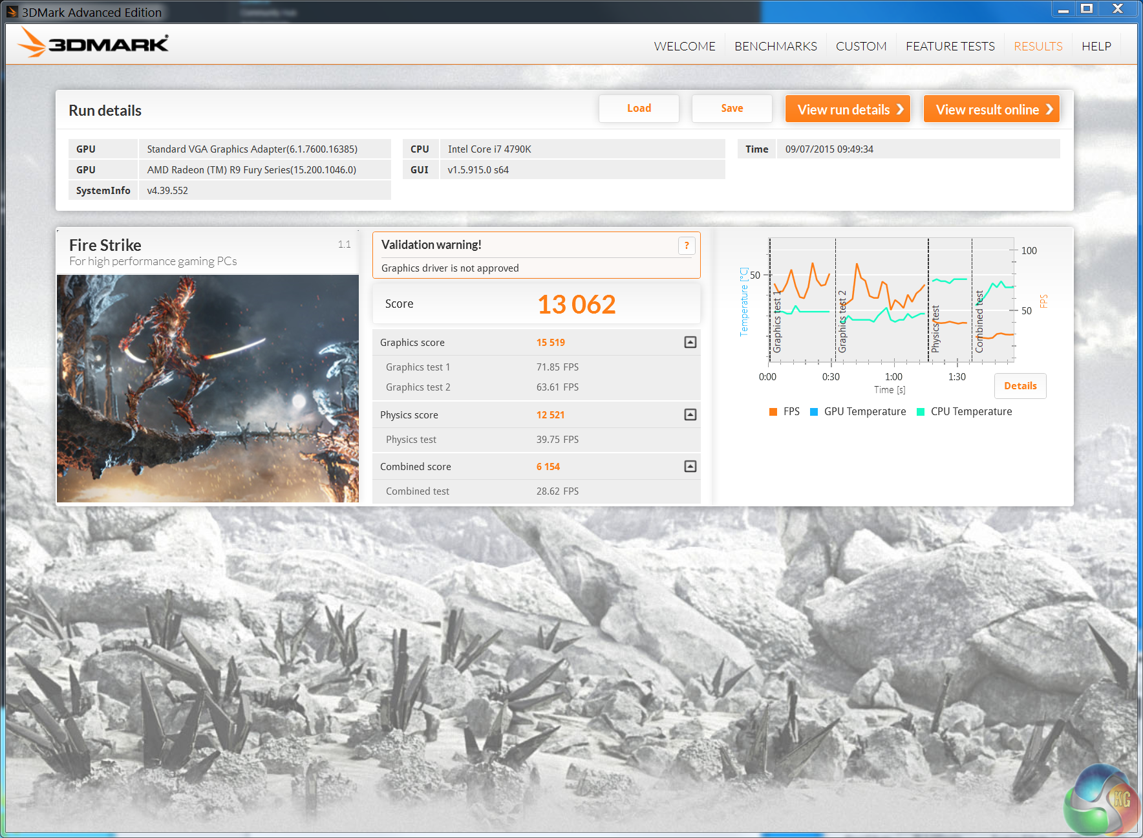Click the KG watermark logo

click(x=1101, y=800)
